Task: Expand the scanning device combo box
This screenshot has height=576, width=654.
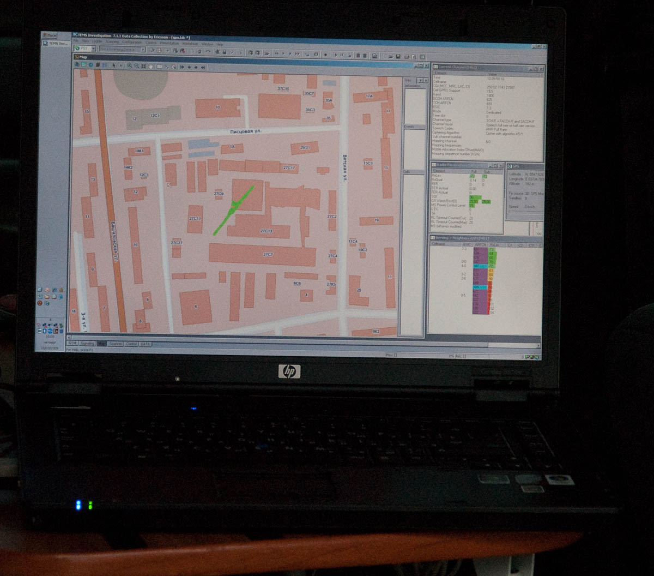Action: (x=143, y=50)
